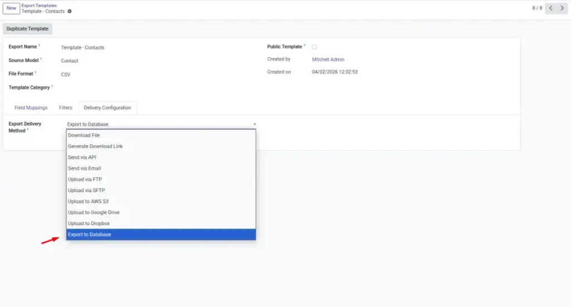Screen dimensions: 571x307
Task: Open the Export Templates breadcrumb link
Action: tap(39, 6)
